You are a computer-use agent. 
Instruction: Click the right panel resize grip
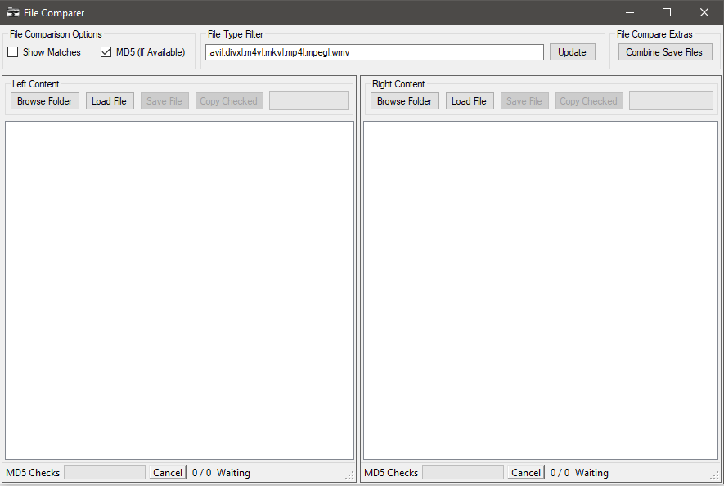pyautogui.click(x=713, y=475)
